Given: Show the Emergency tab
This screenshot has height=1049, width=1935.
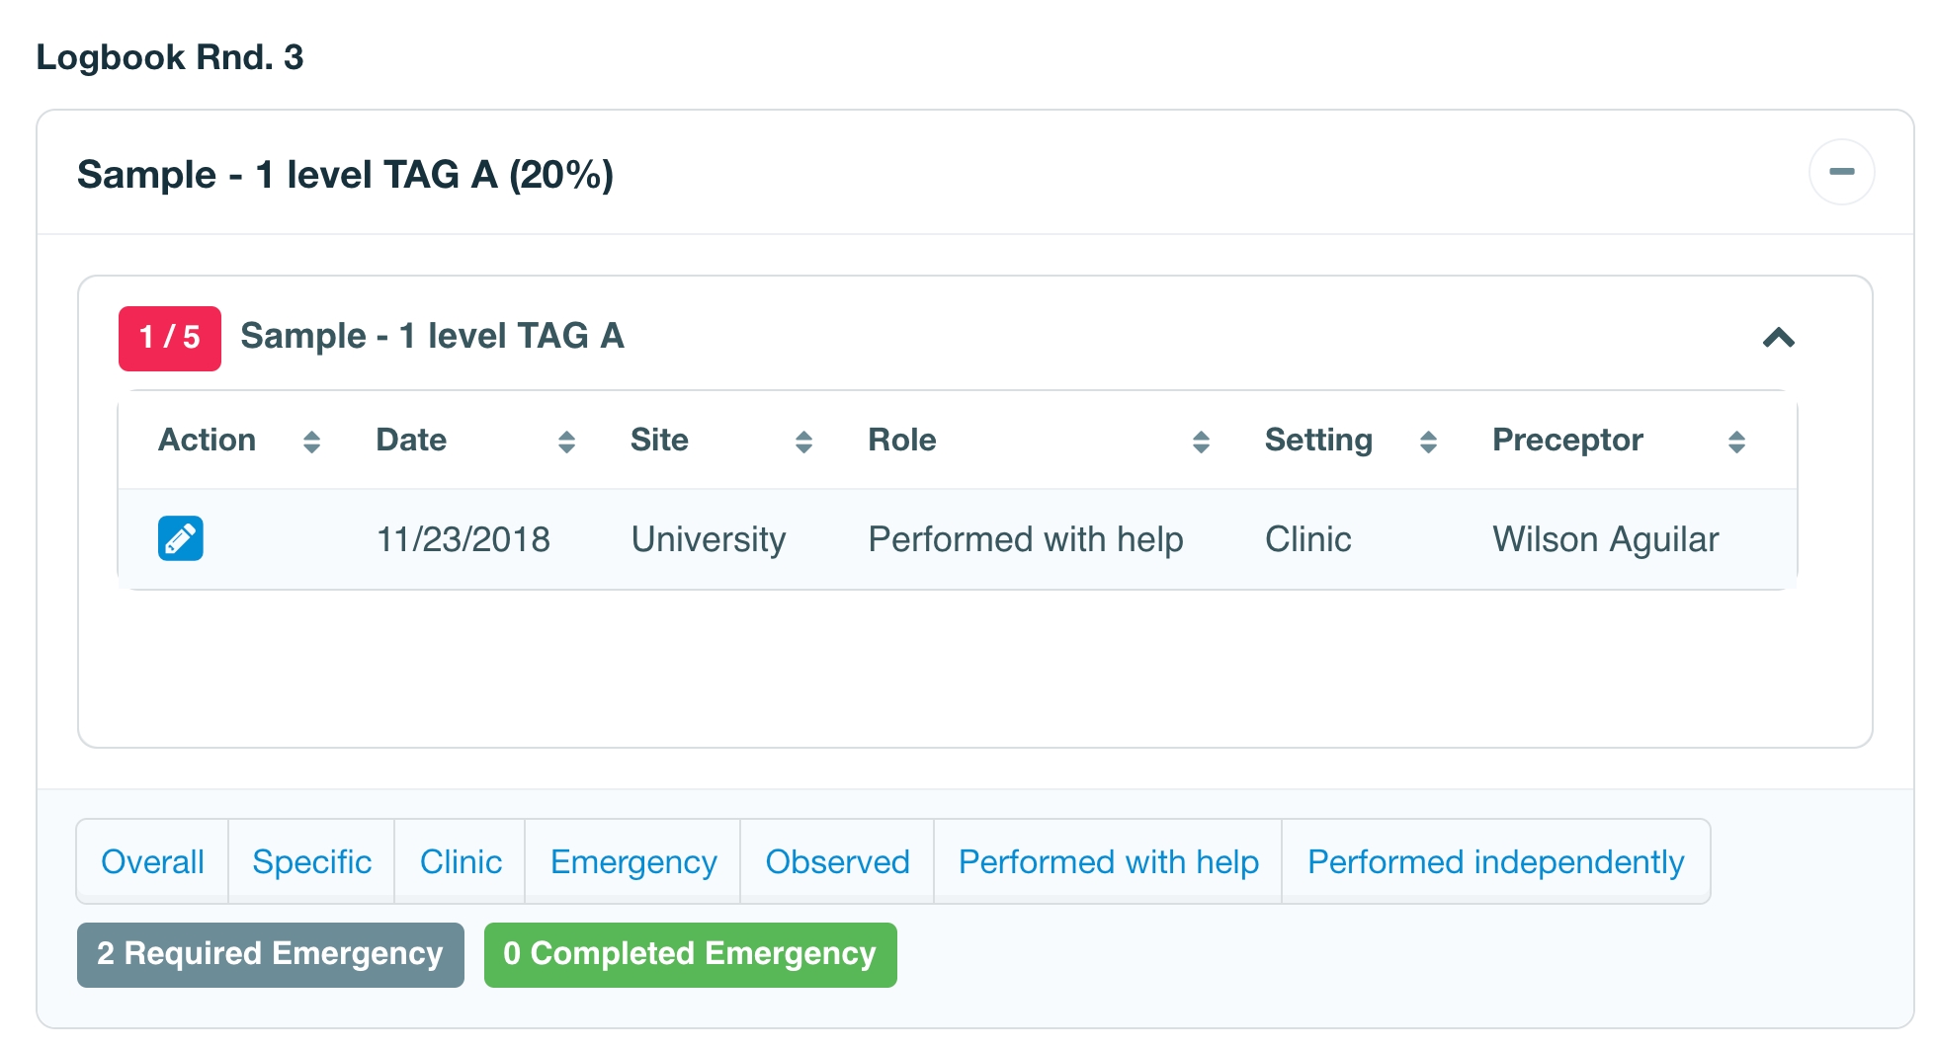Looking at the screenshot, I should (x=632, y=861).
